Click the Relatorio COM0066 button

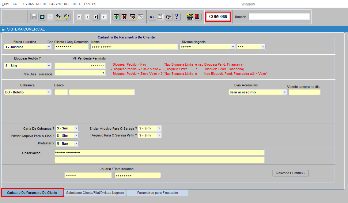click(290, 173)
